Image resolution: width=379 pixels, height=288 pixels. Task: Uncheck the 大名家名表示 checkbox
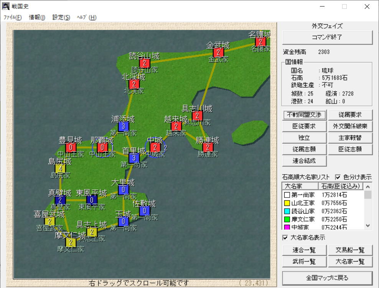(285, 238)
